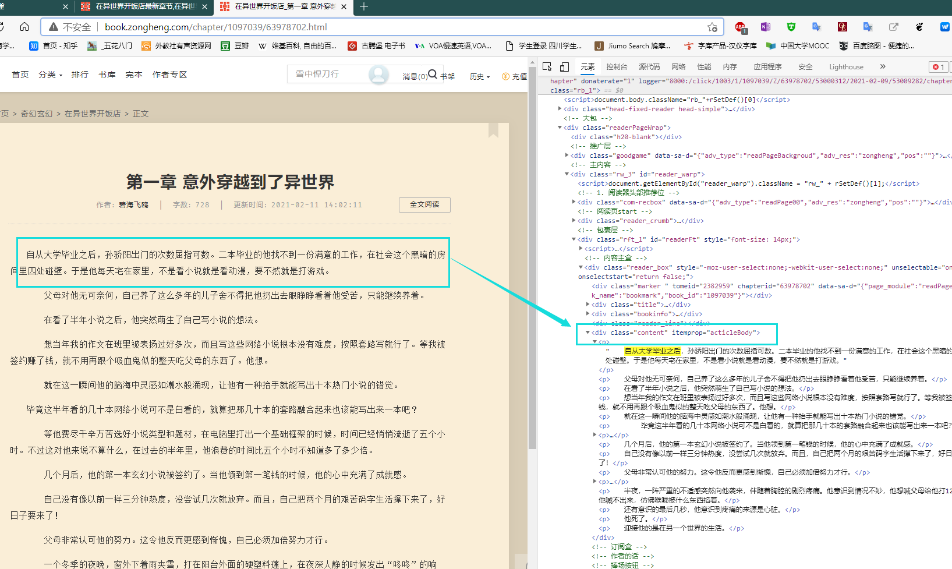The height and width of the screenshot is (569, 952).
Task: Close the active 第一章 意外穿越 tab
Action: coord(344,6)
